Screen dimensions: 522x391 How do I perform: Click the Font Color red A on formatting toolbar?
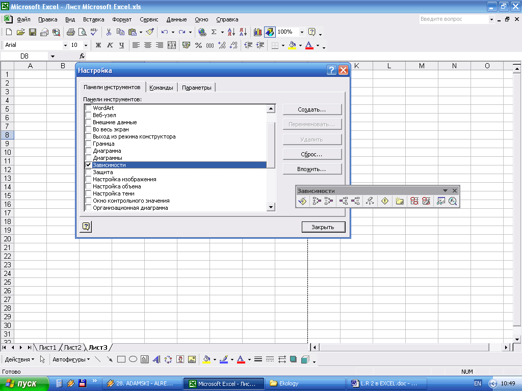(309, 45)
